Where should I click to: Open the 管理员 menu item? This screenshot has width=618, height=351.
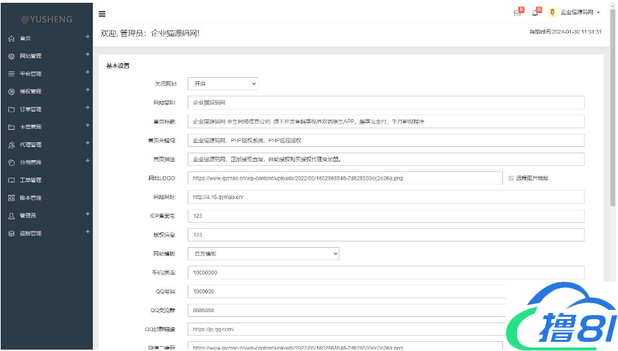(28, 216)
